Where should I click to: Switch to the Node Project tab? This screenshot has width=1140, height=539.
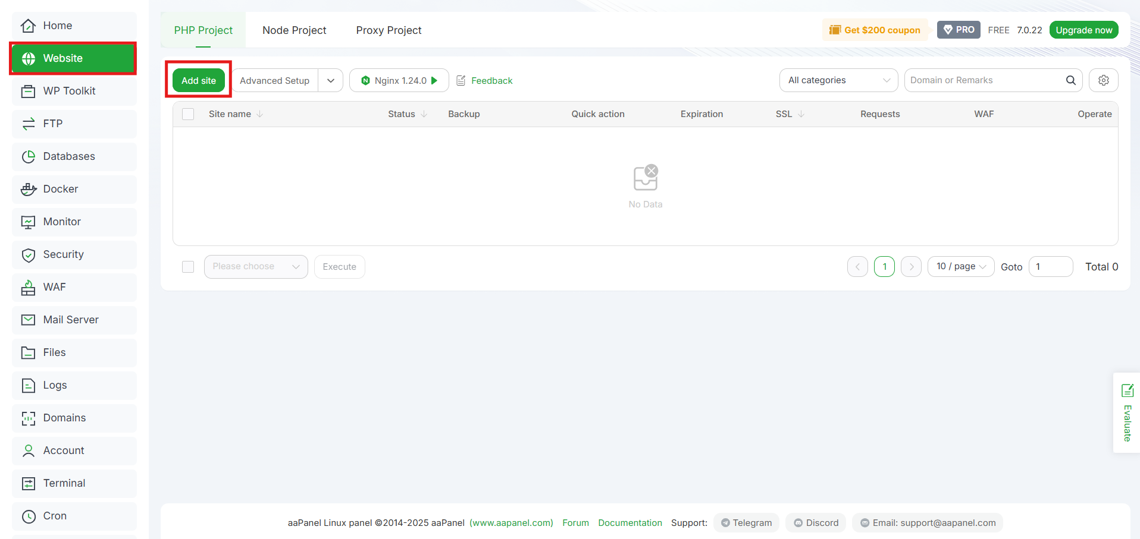(294, 30)
